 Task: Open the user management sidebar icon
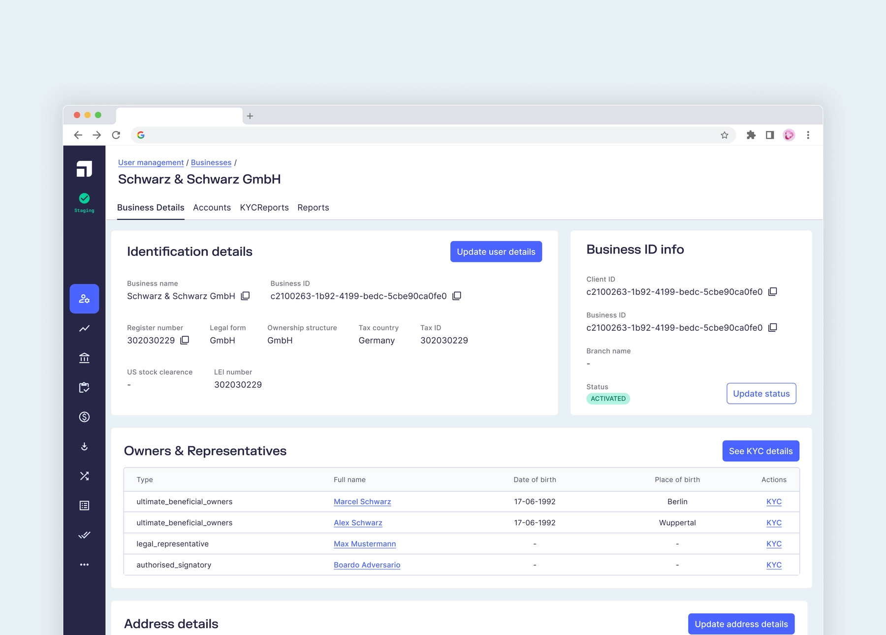point(84,299)
